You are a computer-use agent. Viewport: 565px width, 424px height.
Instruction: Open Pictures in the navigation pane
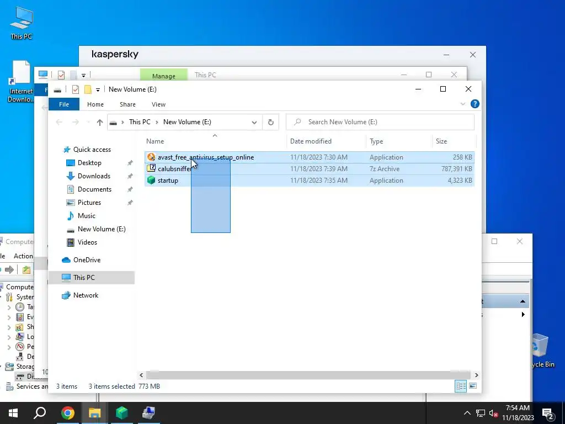[89, 203]
